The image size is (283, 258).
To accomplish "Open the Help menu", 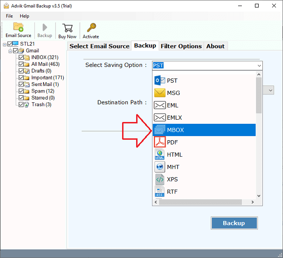I will [x=24, y=16].
